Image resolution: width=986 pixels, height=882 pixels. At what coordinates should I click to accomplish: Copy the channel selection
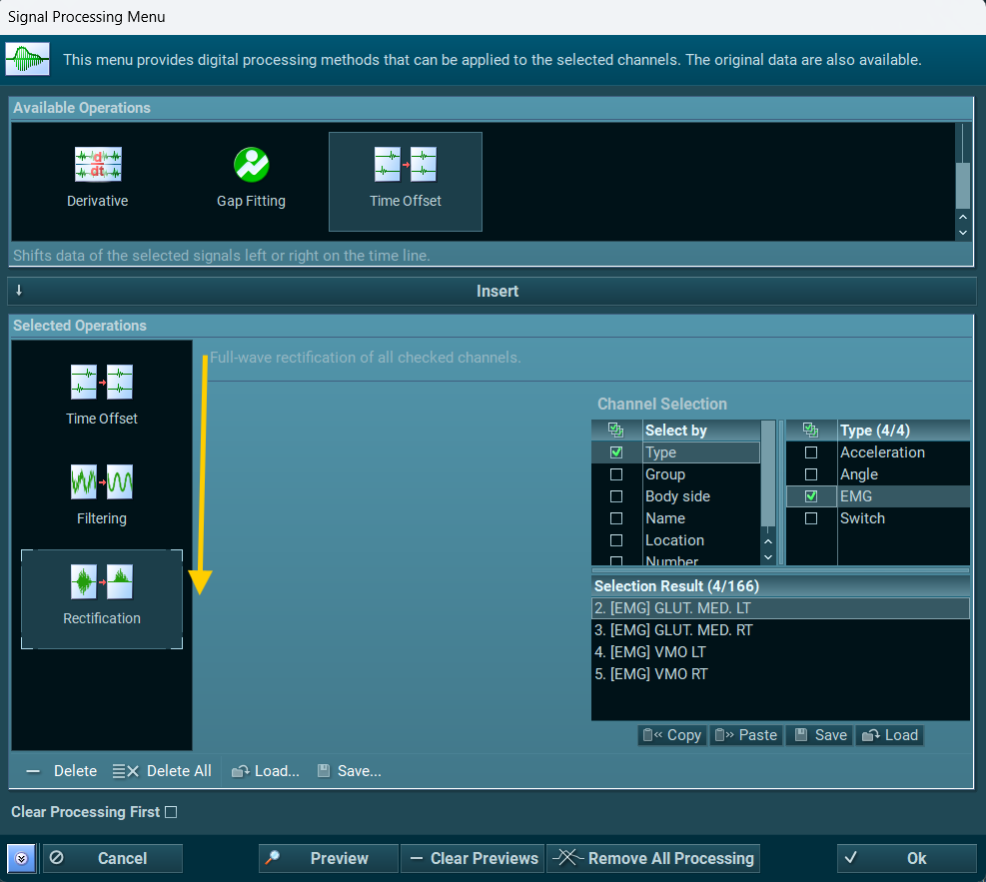[672, 735]
